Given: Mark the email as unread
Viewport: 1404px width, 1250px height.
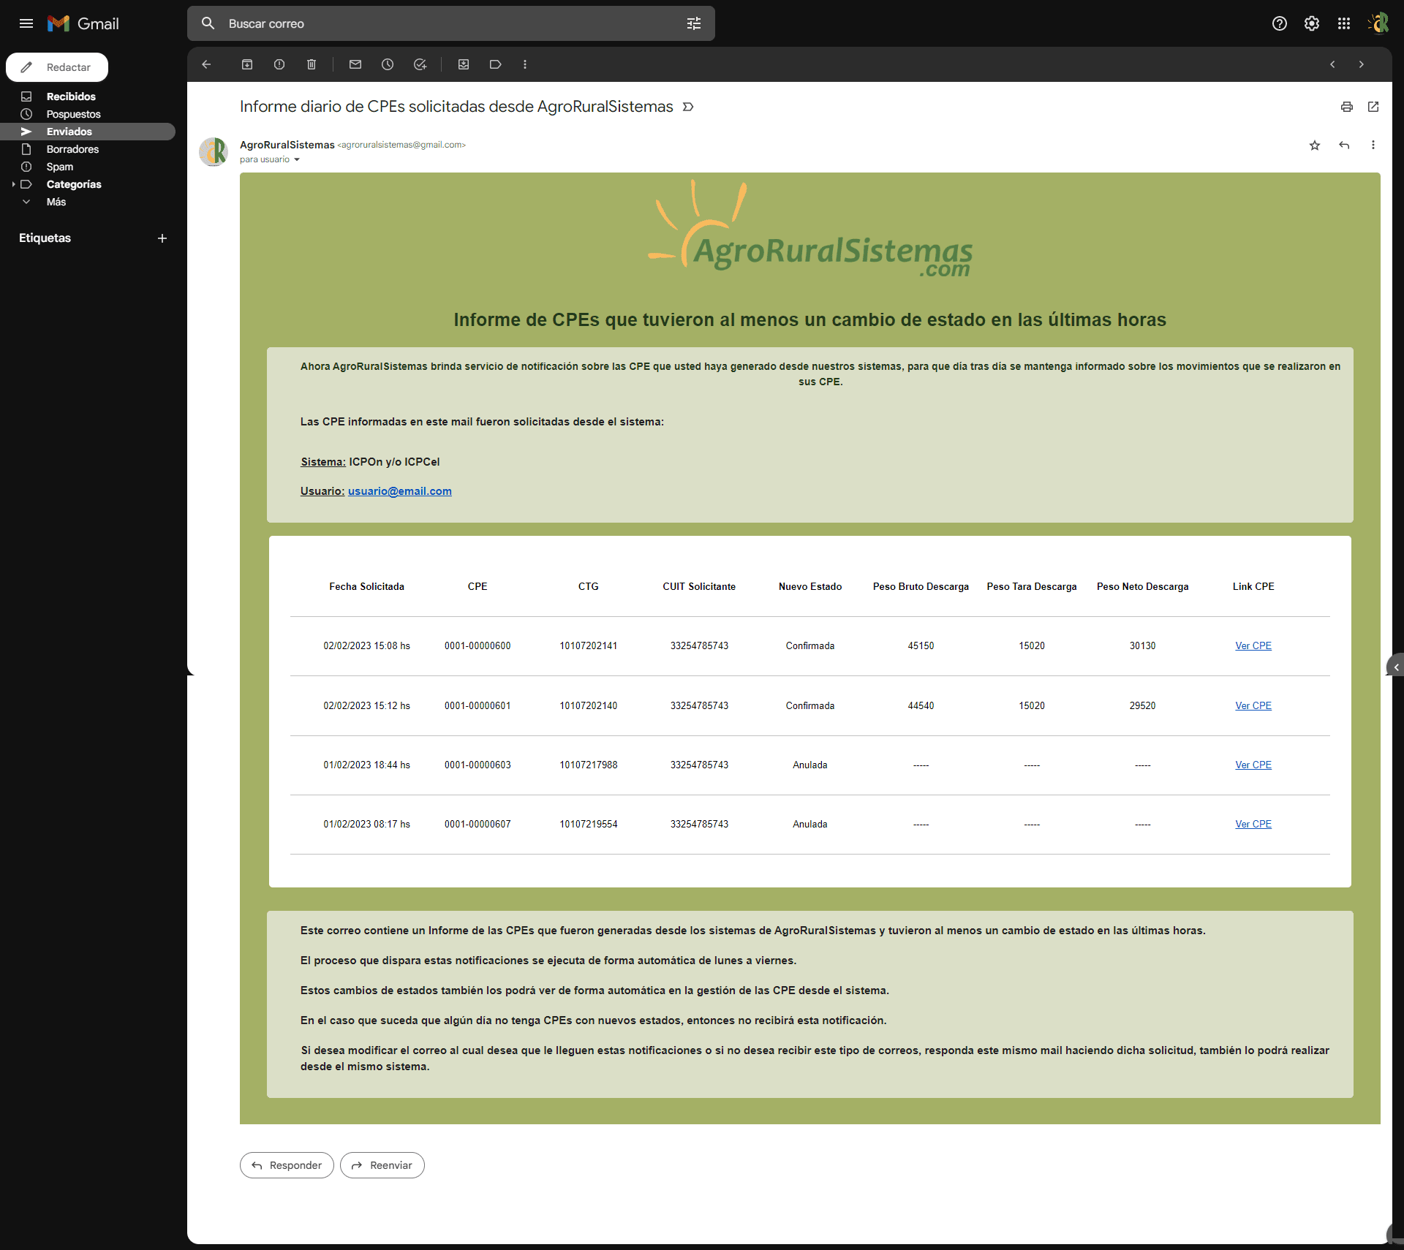Looking at the screenshot, I should point(355,64).
